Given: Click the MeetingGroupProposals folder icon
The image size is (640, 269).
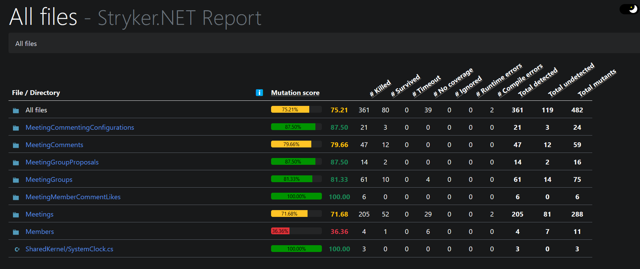Looking at the screenshot, I should tap(16, 162).
